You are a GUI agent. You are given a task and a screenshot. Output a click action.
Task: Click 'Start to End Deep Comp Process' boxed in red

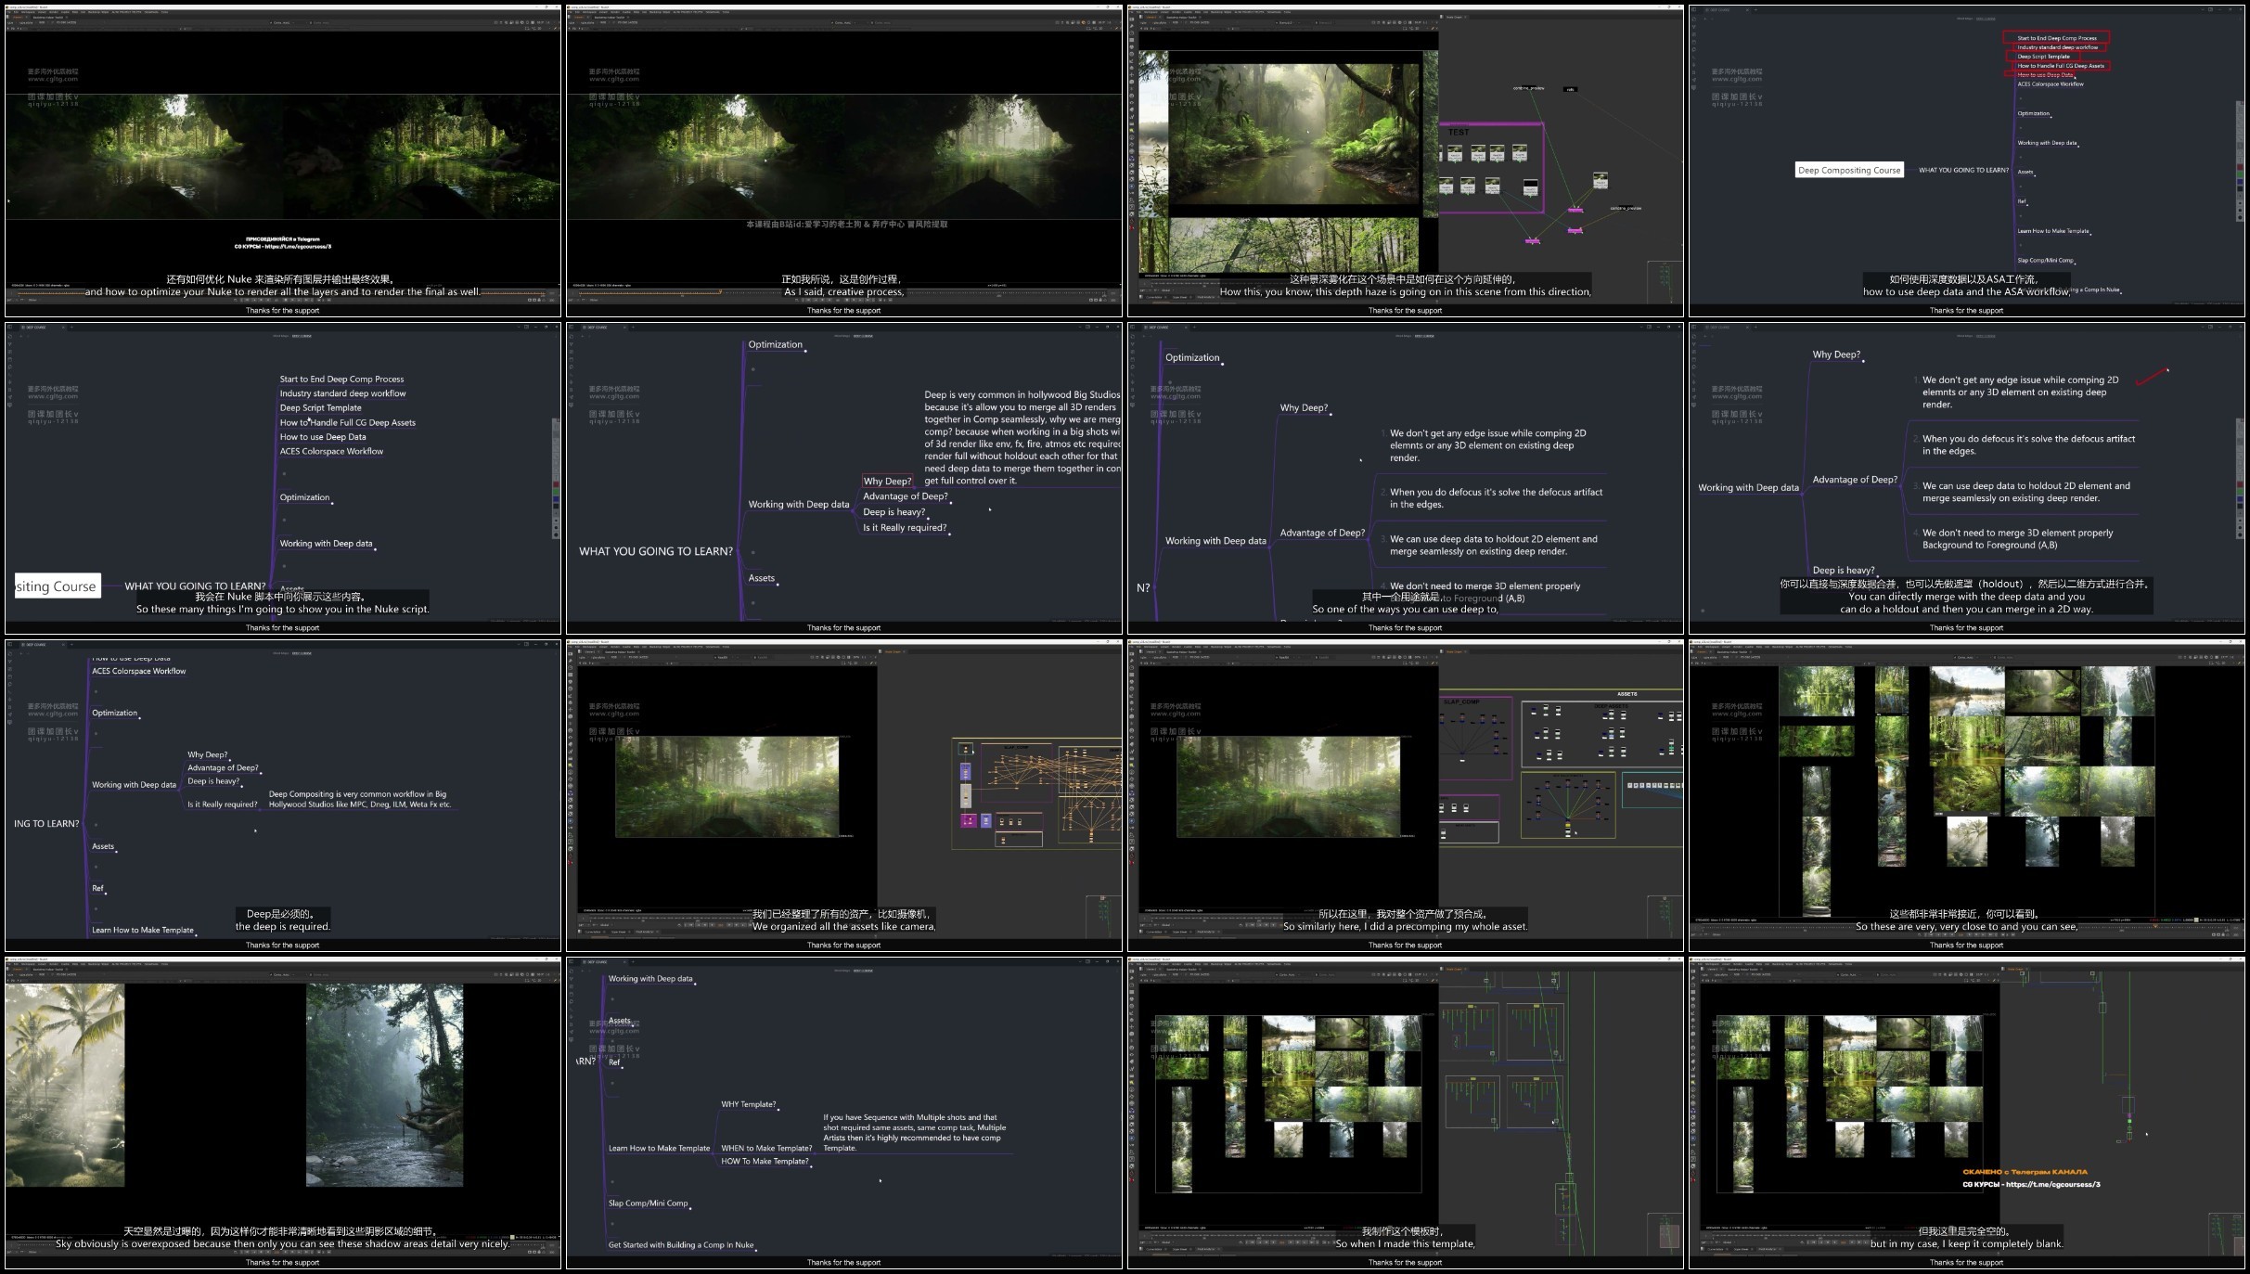[x=2056, y=38]
